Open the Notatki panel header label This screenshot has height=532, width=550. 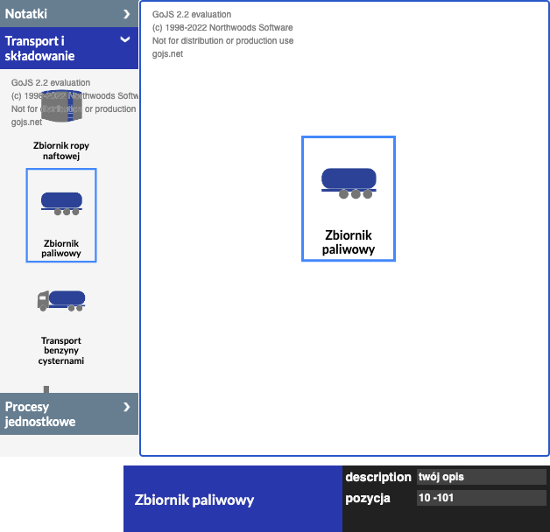(x=26, y=14)
